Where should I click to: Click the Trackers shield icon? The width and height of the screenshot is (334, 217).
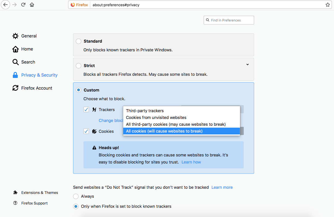tap(94, 109)
